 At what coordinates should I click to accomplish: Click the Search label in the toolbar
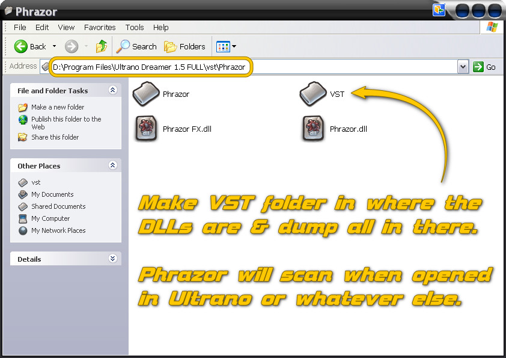tap(144, 46)
